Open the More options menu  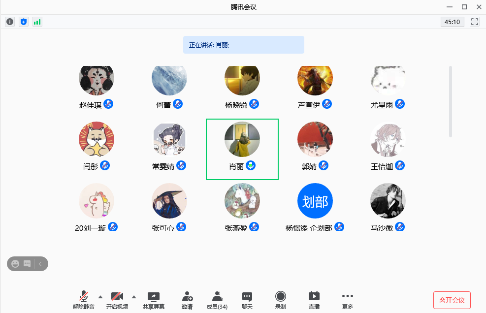(348, 300)
